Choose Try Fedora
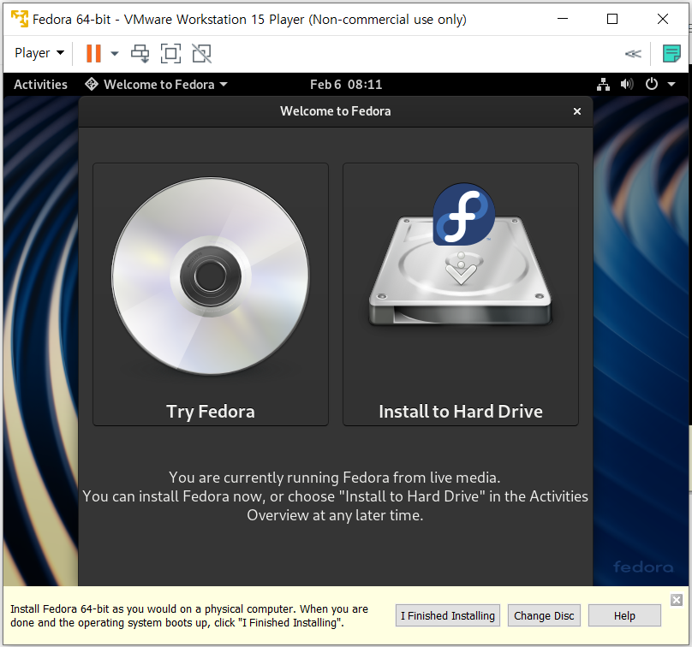The image size is (692, 647). tap(211, 294)
